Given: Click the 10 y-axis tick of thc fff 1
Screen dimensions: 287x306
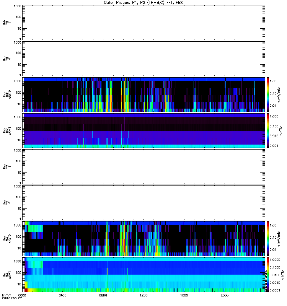Looking at the screenshot, I should click(20, 173).
